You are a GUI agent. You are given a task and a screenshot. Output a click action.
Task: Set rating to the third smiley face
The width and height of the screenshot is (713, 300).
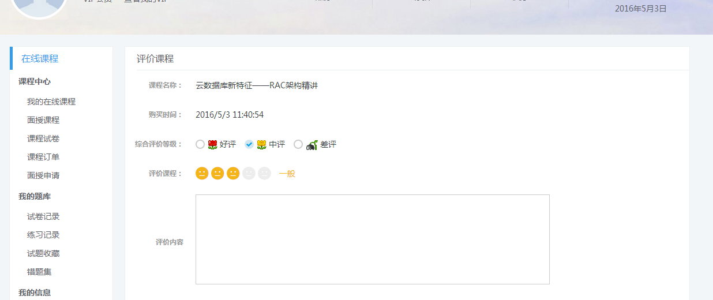233,173
